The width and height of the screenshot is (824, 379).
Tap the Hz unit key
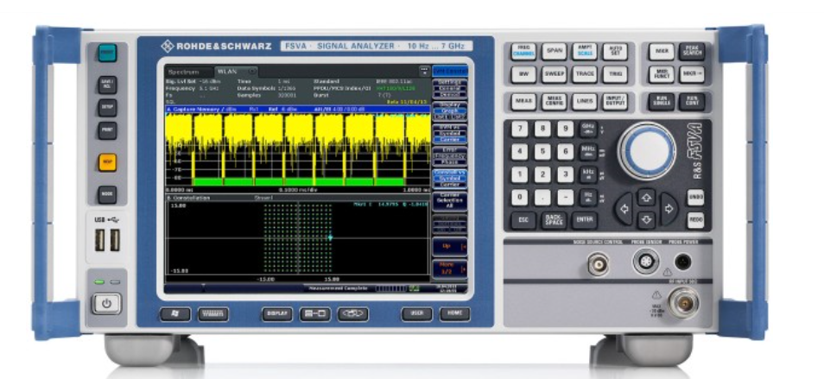point(588,198)
